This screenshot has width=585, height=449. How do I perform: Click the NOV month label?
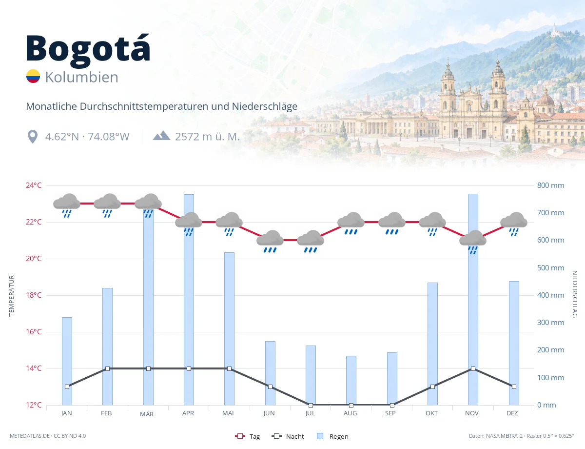coord(472,413)
